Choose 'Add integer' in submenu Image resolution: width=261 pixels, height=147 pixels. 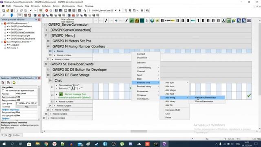point(175,90)
